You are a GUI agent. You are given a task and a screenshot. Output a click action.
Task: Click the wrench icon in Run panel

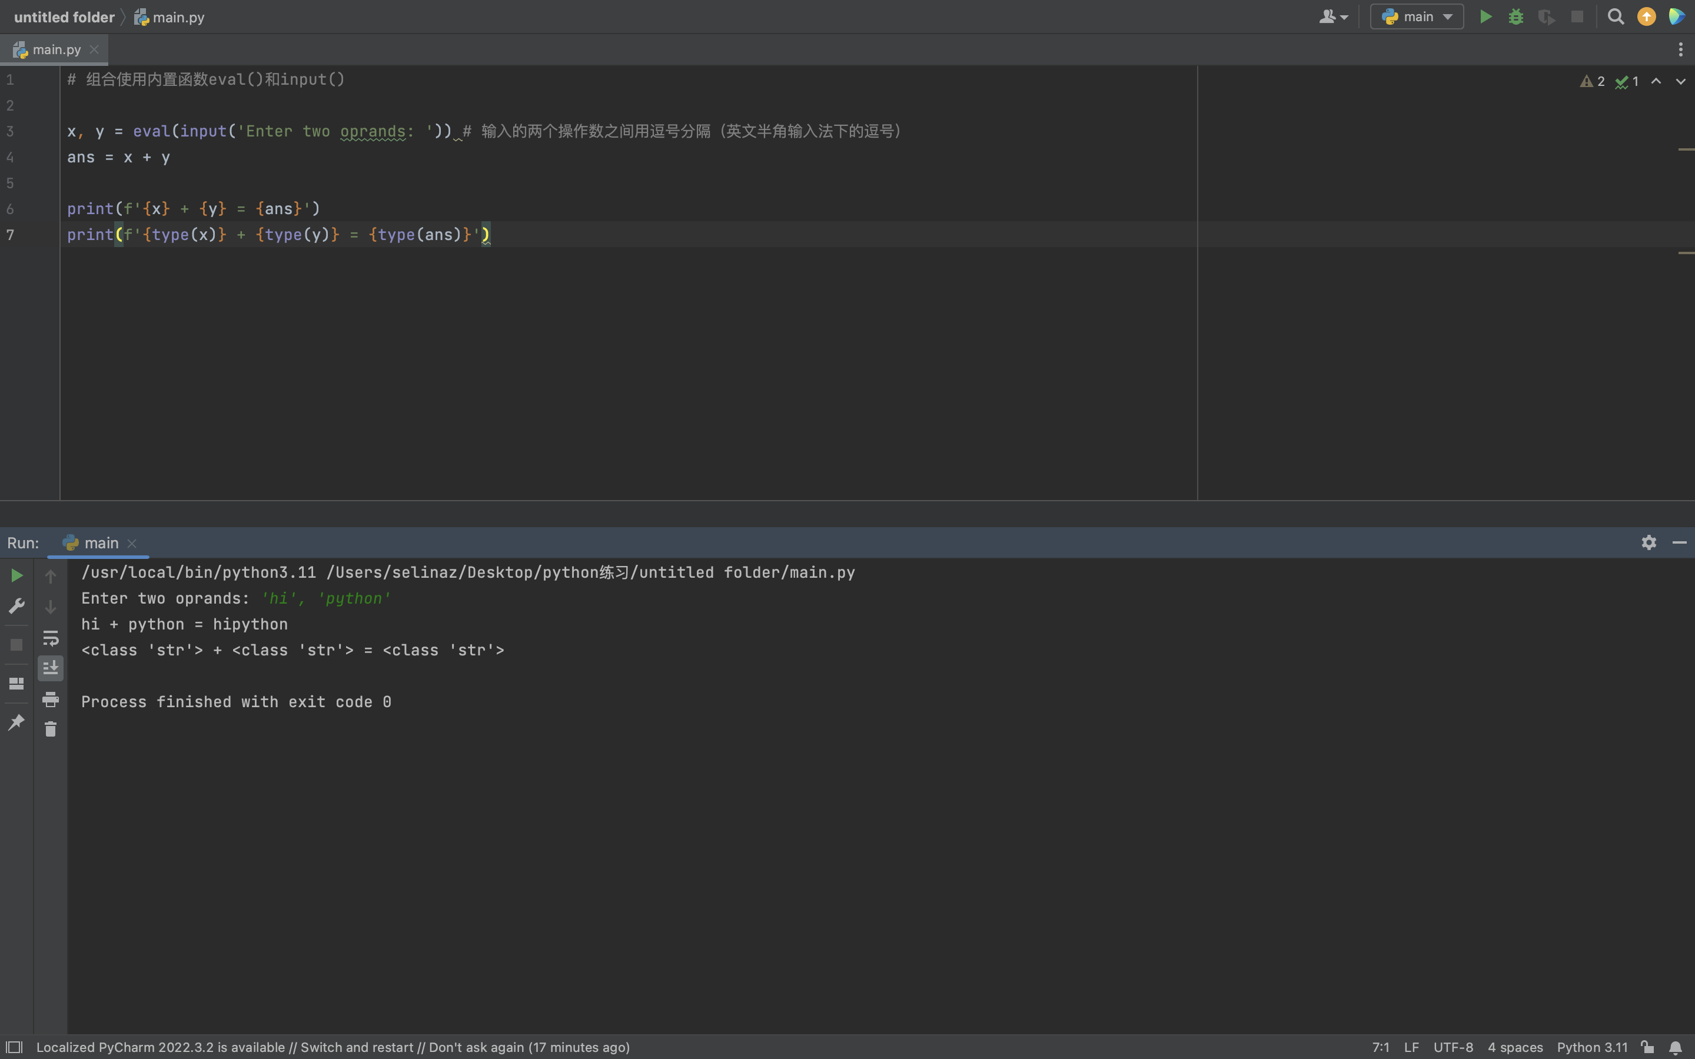(17, 606)
